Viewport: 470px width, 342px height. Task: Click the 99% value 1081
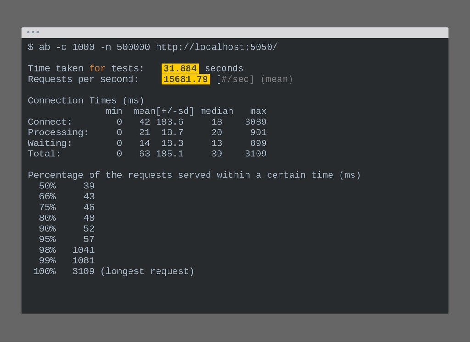tap(84, 260)
